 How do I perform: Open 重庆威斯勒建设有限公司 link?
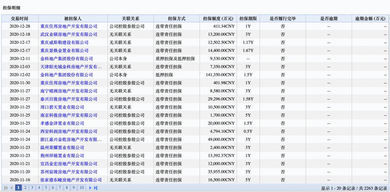65,42
